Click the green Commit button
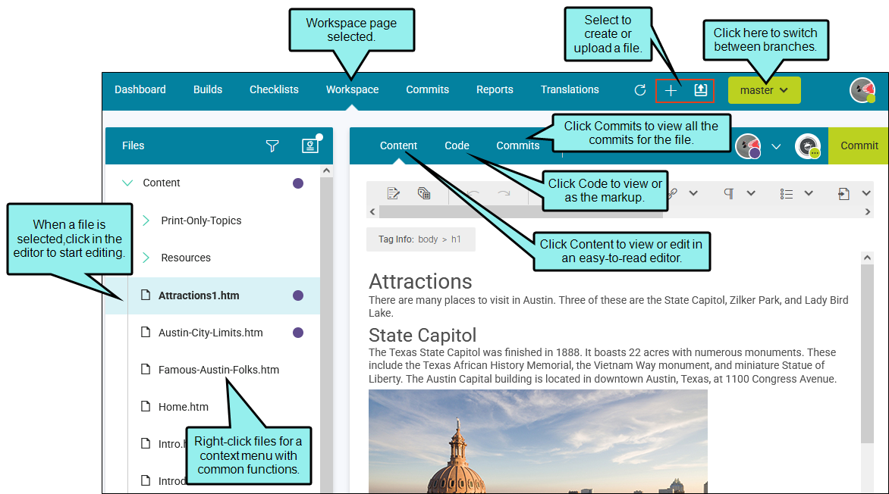The image size is (889, 494). click(859, 145)
